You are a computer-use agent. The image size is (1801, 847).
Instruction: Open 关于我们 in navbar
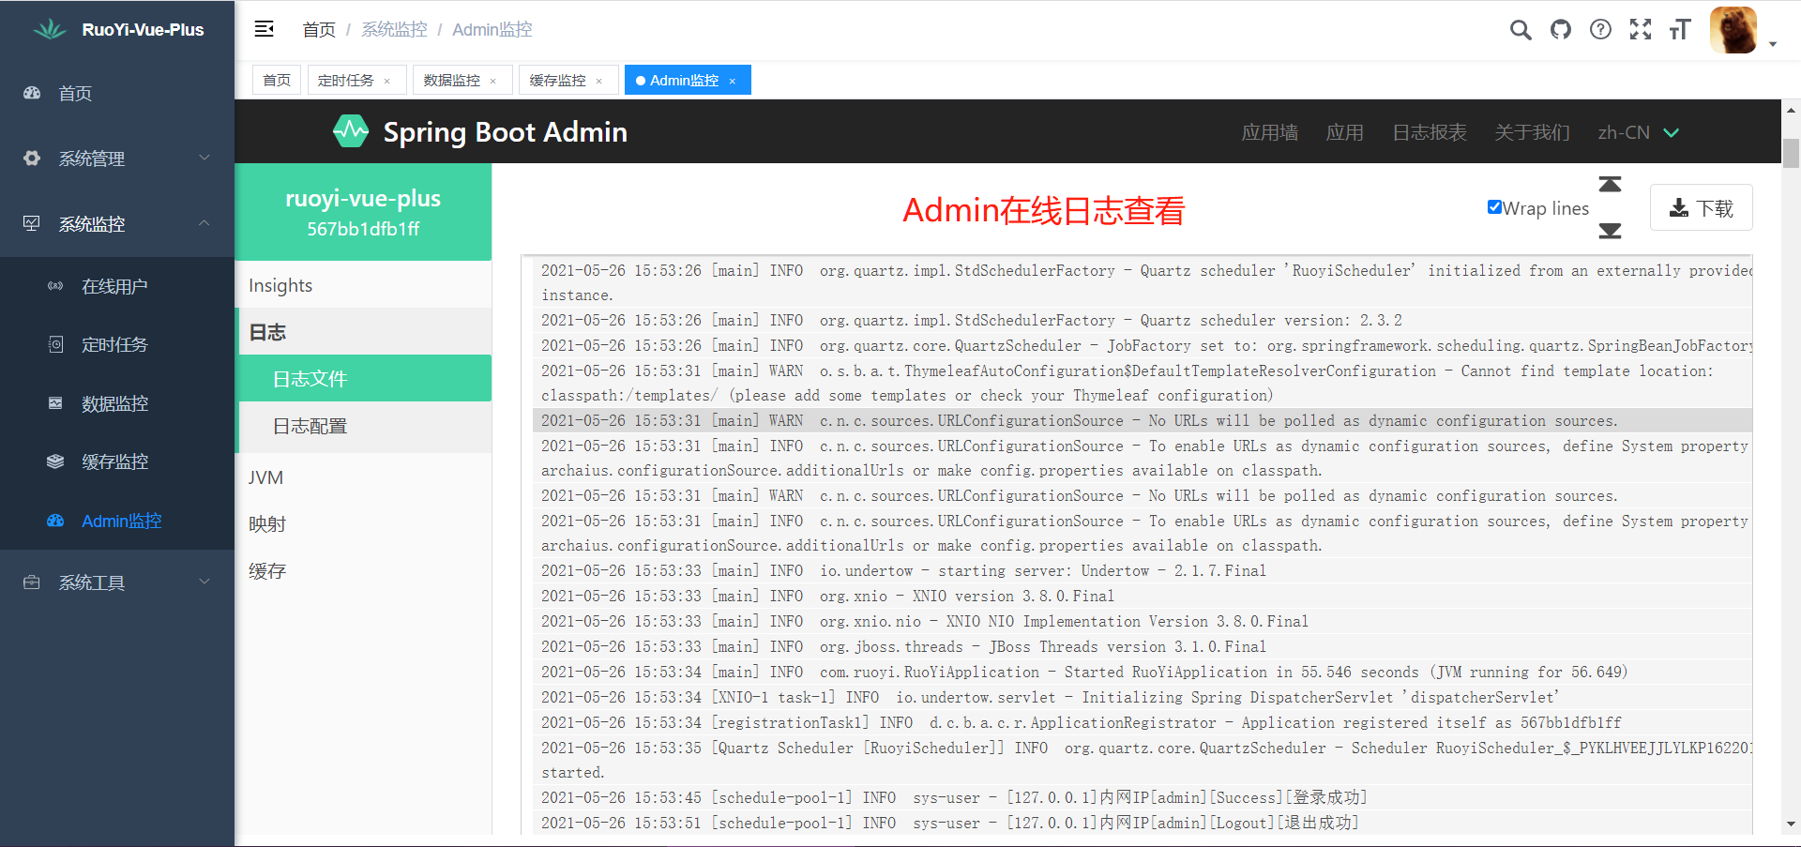tap(1532, 132)
